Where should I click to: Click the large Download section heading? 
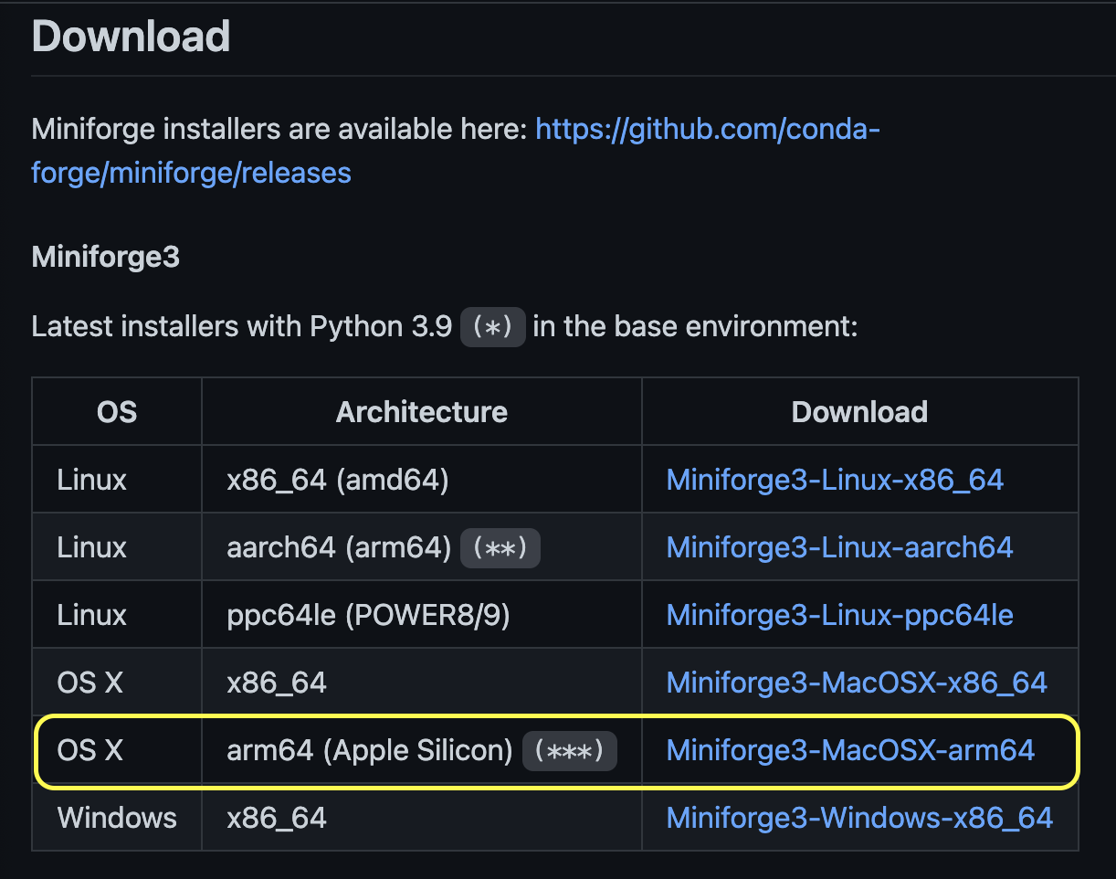[131, 37]
